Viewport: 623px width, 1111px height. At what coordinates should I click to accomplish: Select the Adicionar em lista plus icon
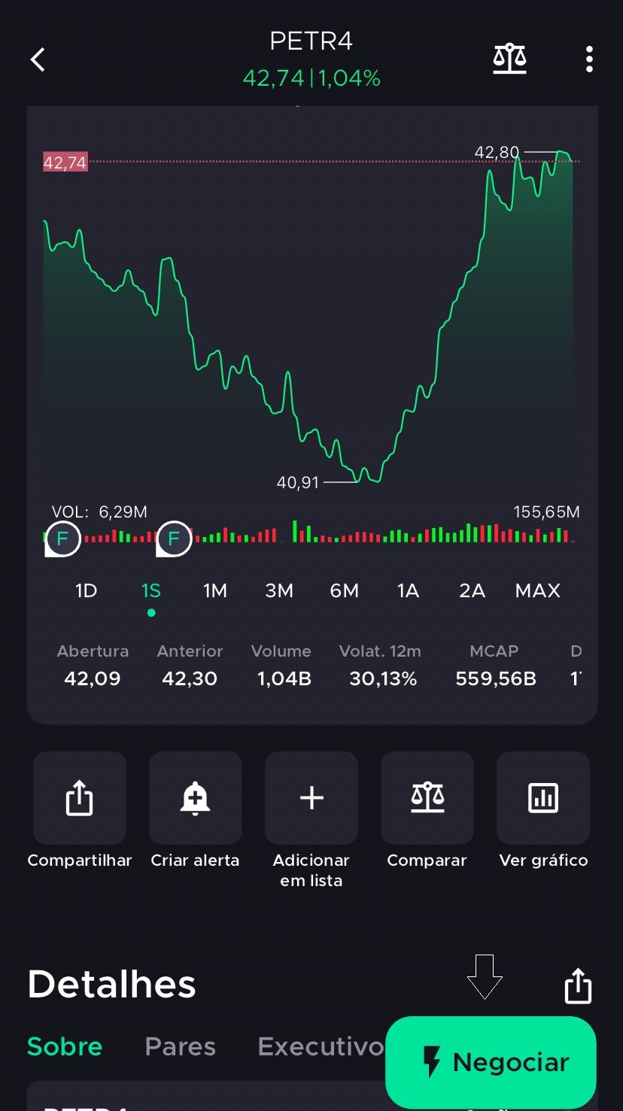pyautogui.click(x=311, y=797)
